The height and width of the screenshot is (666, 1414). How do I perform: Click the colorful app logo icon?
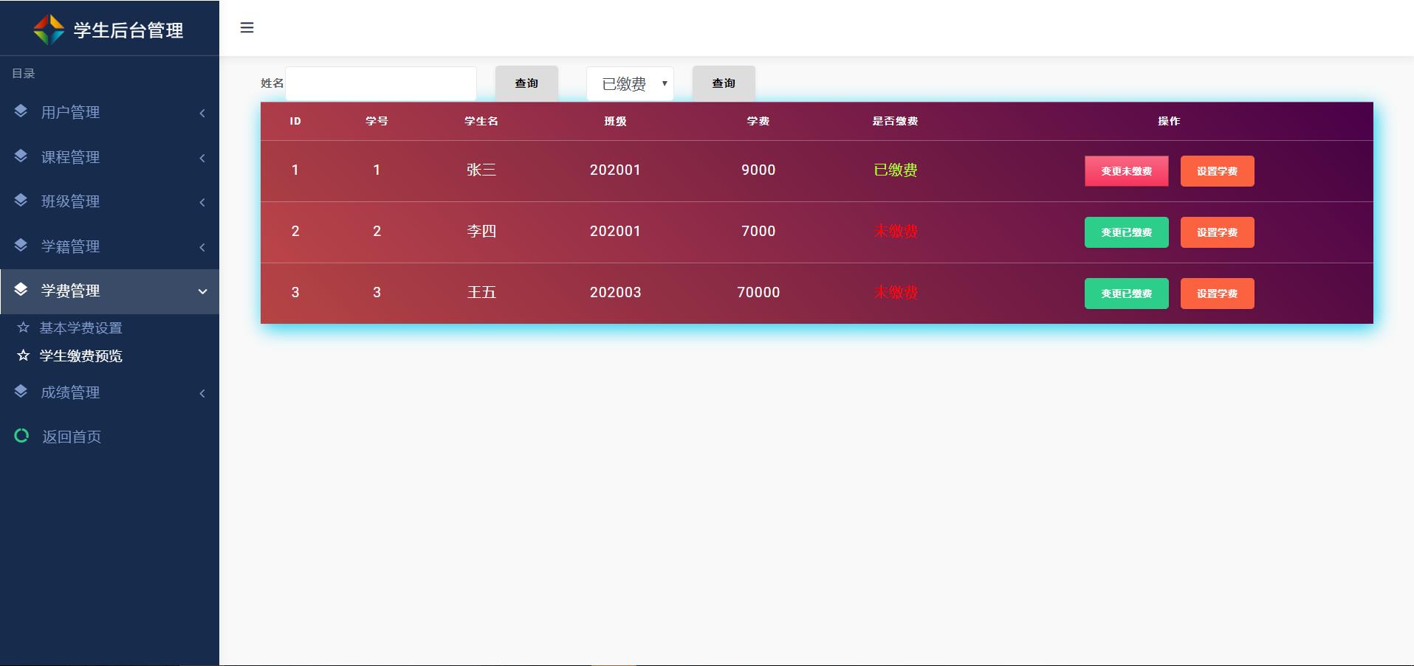pos(49,30)
